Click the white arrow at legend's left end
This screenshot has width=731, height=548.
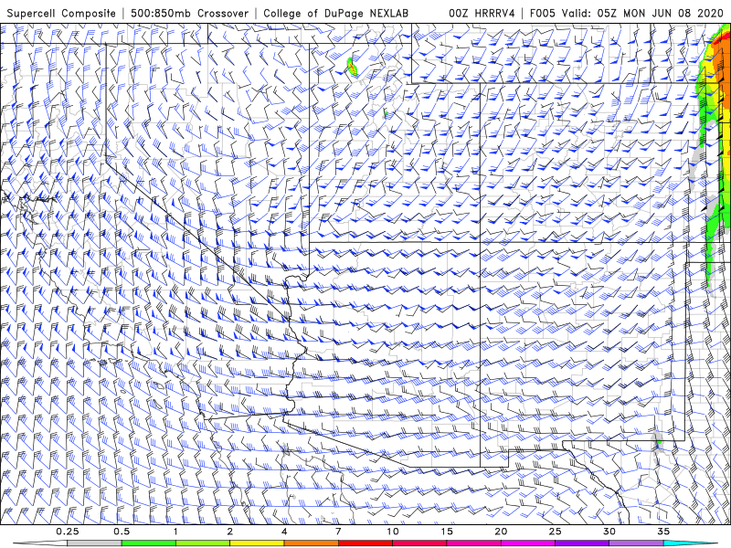coord(40,543)
